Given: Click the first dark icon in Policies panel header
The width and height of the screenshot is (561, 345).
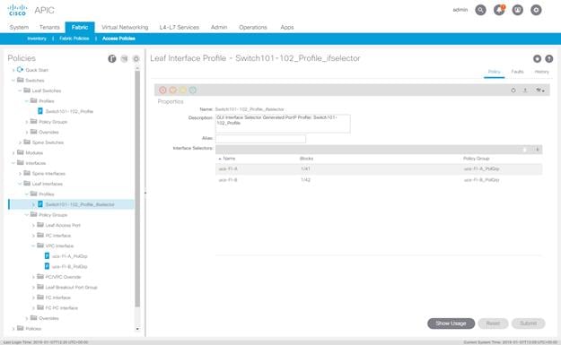Looking at the screenshot, I should point(112,58).
